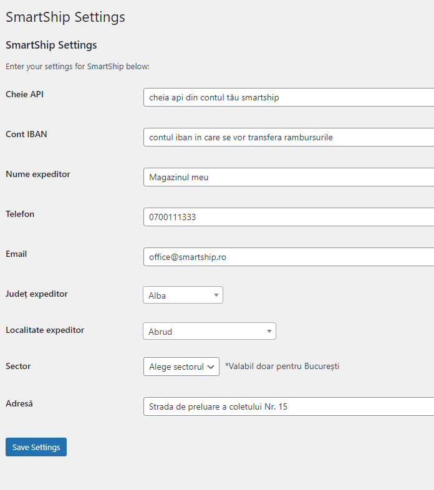Click the Sector label
The width and height of the screenshot is (434, 490).
tap(18, 366)
